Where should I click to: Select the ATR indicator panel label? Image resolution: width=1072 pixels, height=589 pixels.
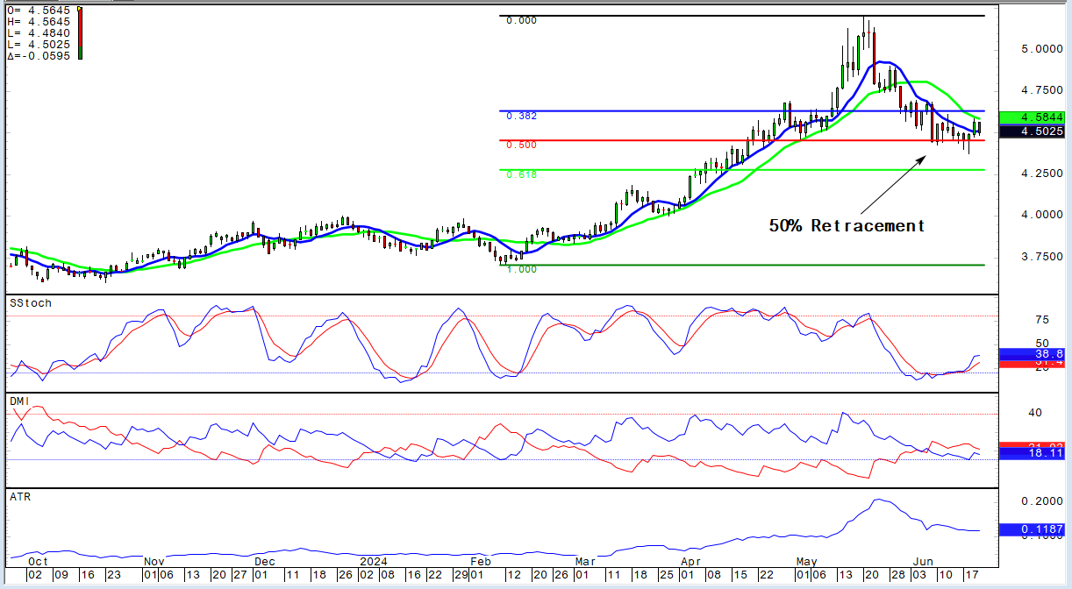pos(20,496)
